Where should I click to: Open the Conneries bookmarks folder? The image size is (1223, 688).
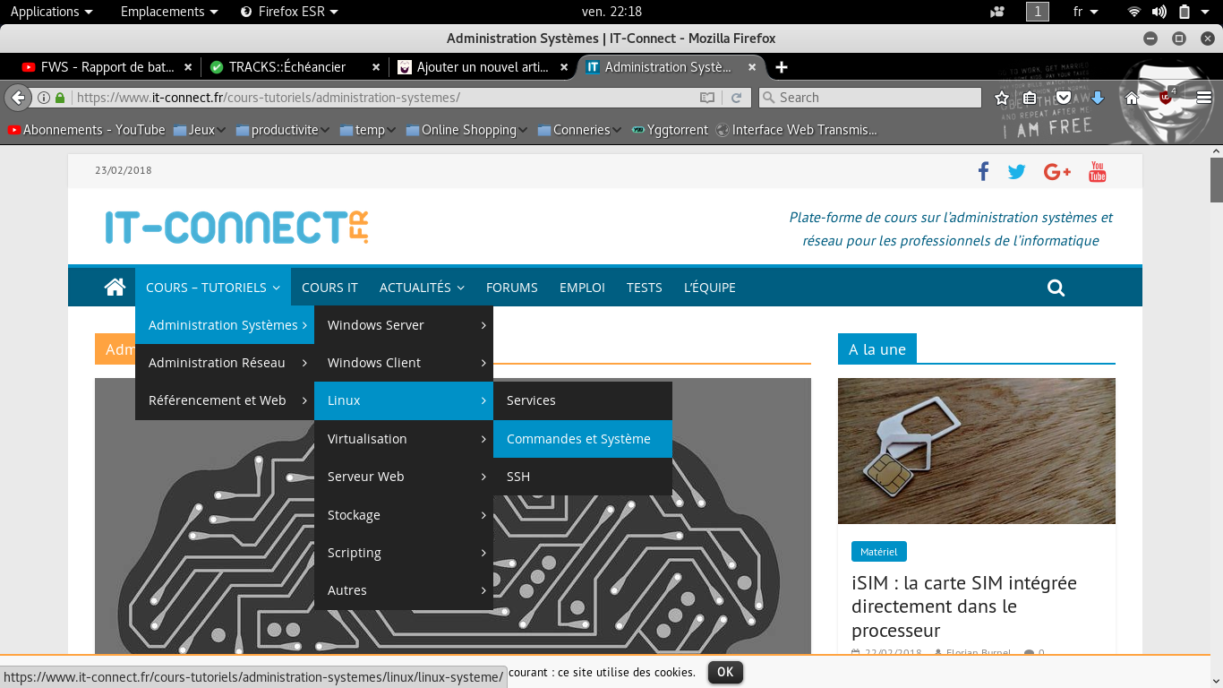(x=580, y=130)
